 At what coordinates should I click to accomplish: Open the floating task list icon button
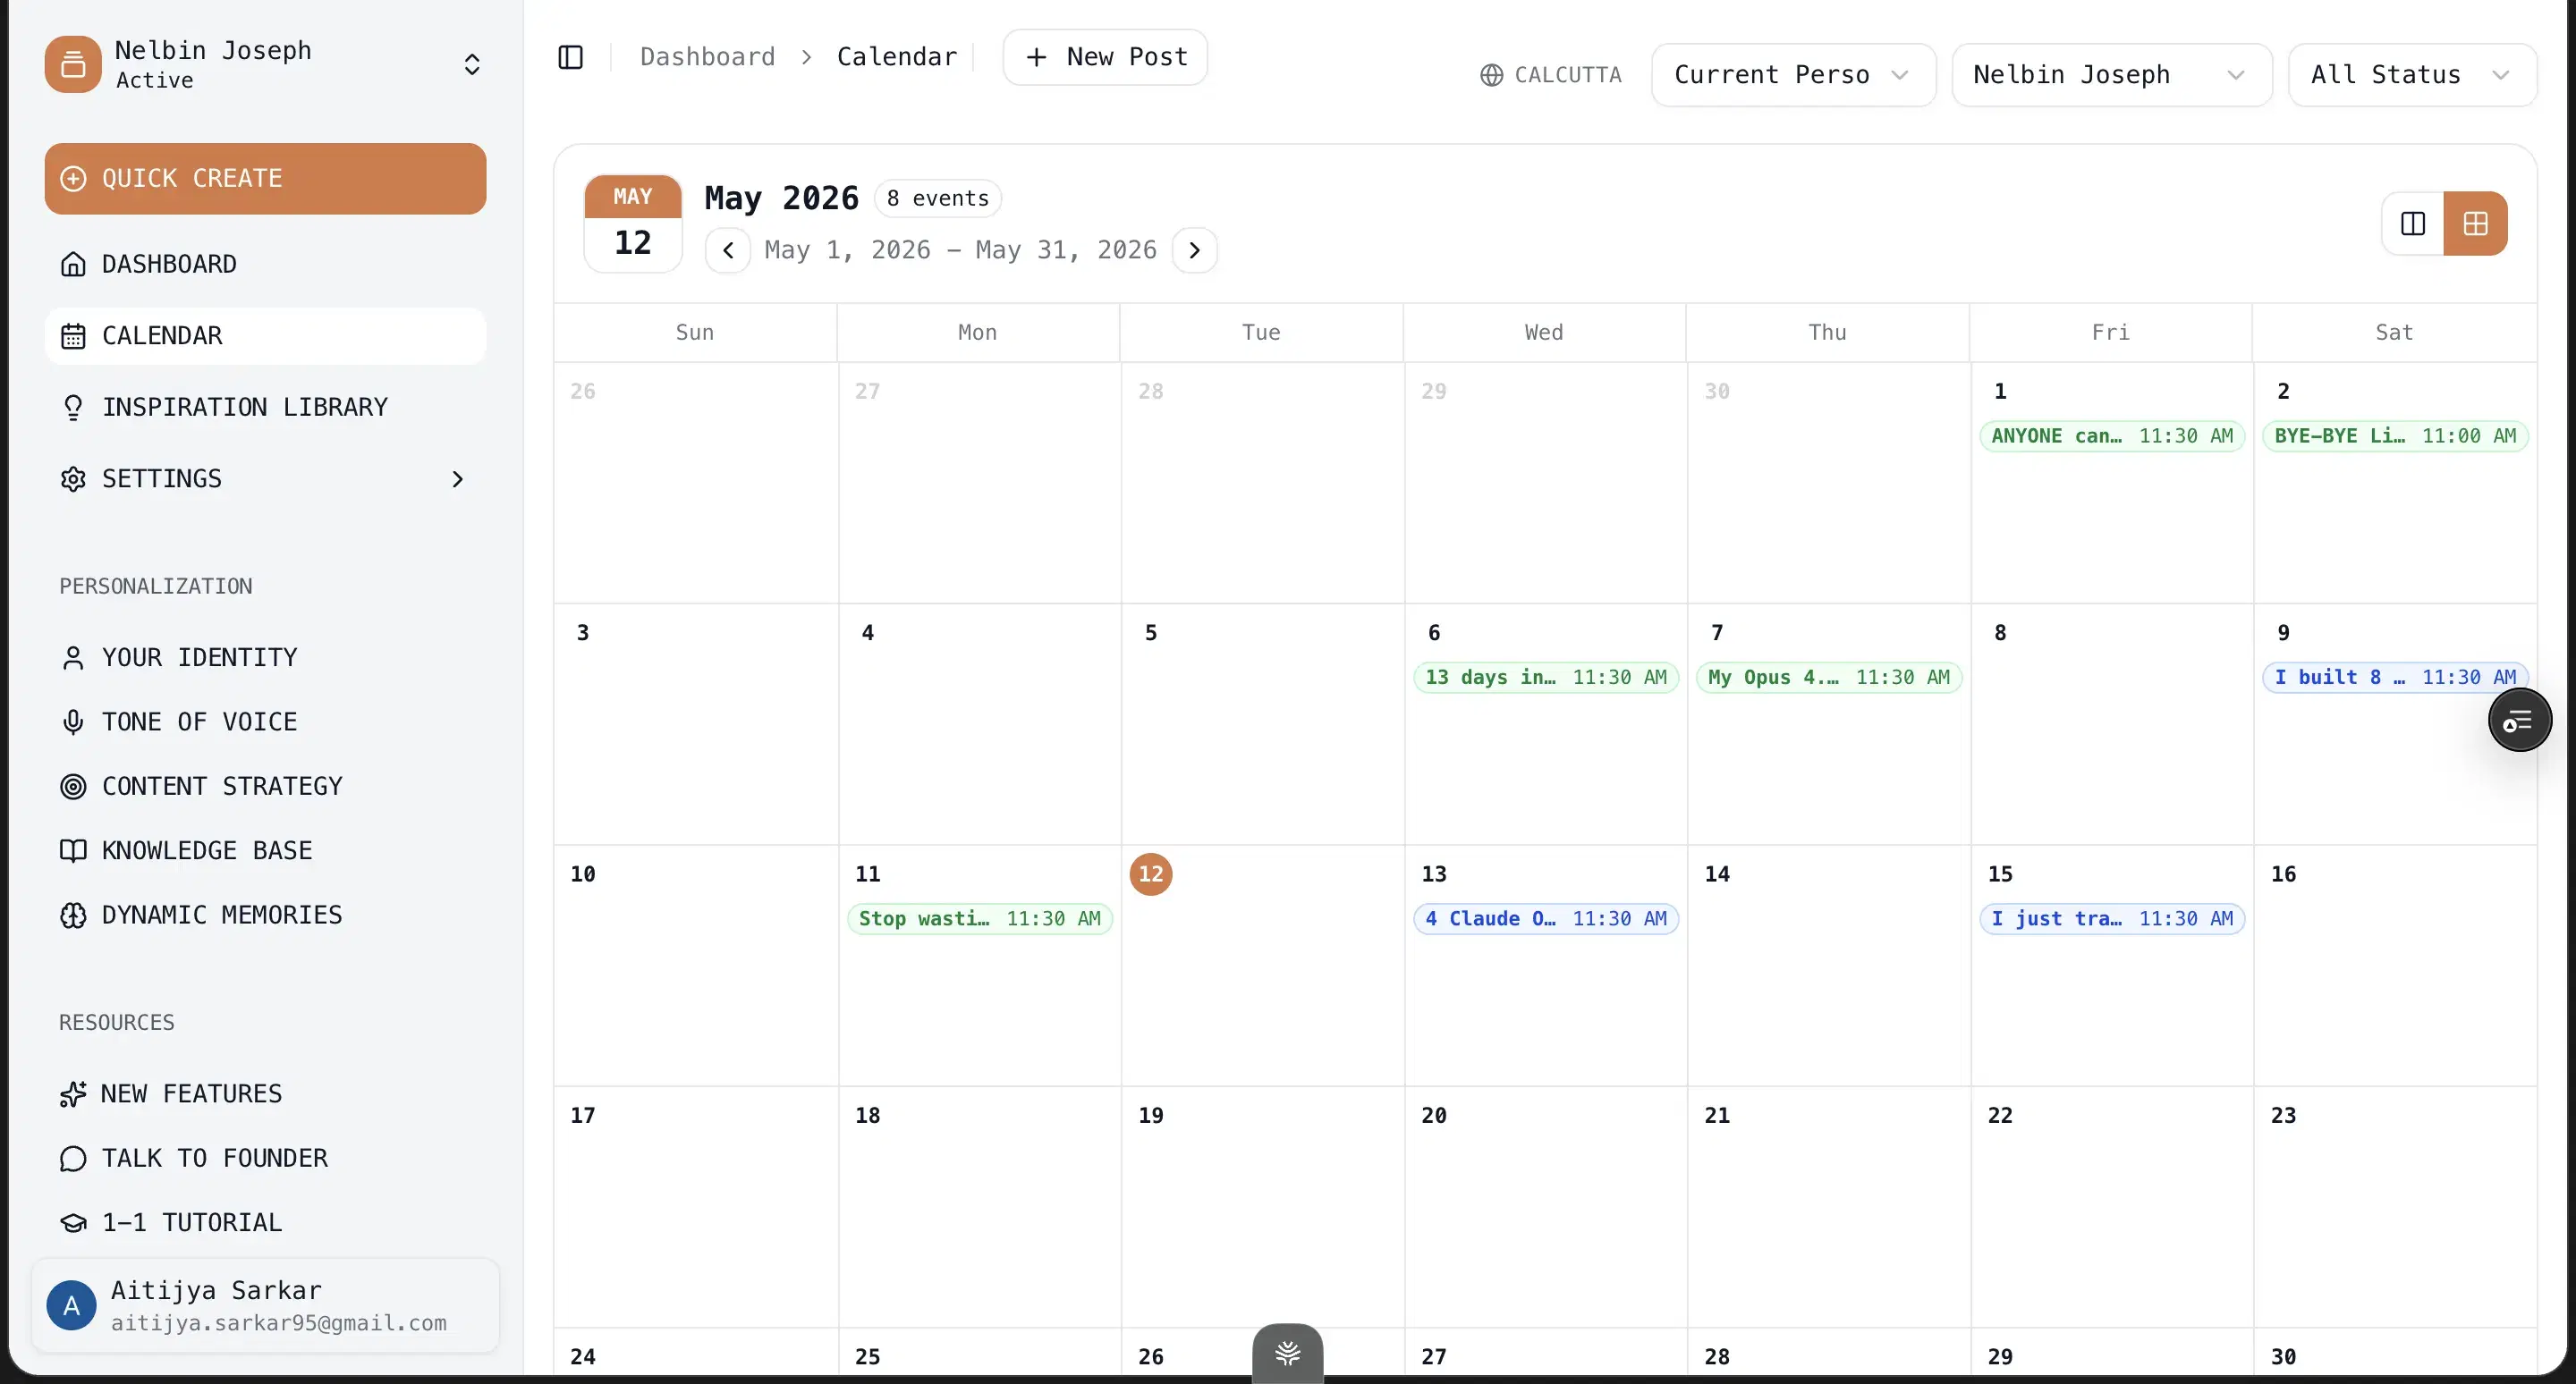(x=2519, y=720)
